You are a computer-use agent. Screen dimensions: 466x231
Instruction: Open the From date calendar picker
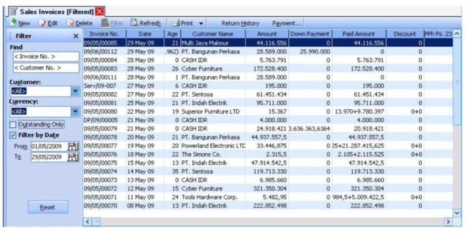73,146
